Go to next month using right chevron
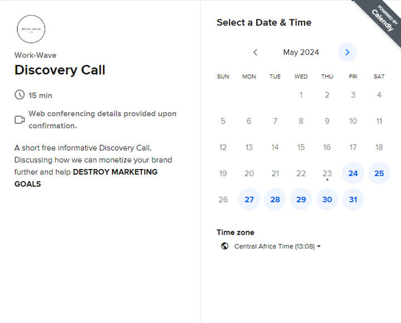Image resolution: width=401 pixels, height=323 pixels. tap(347, 52)
